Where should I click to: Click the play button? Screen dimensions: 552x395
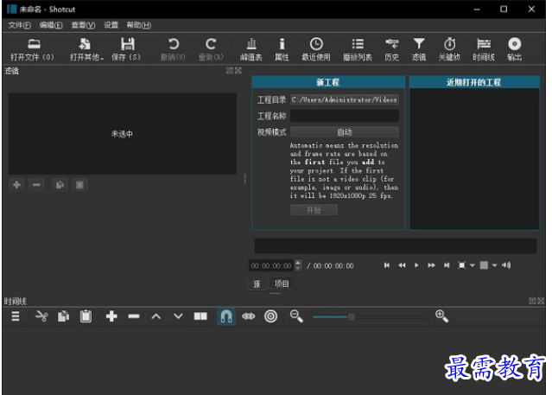pos(416,265)
